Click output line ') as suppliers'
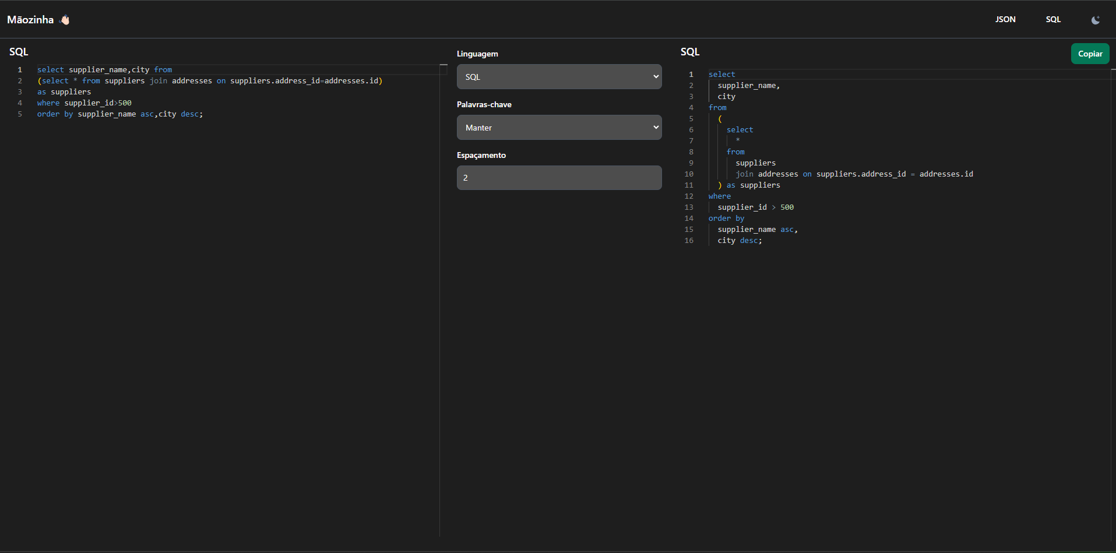Image resolution: width=1116 pixels, height=553 pixels. (749, 185)
